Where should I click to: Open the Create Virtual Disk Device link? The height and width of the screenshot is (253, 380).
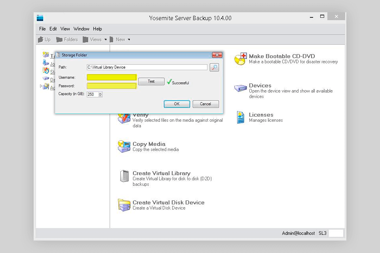[x=169, y=202]
